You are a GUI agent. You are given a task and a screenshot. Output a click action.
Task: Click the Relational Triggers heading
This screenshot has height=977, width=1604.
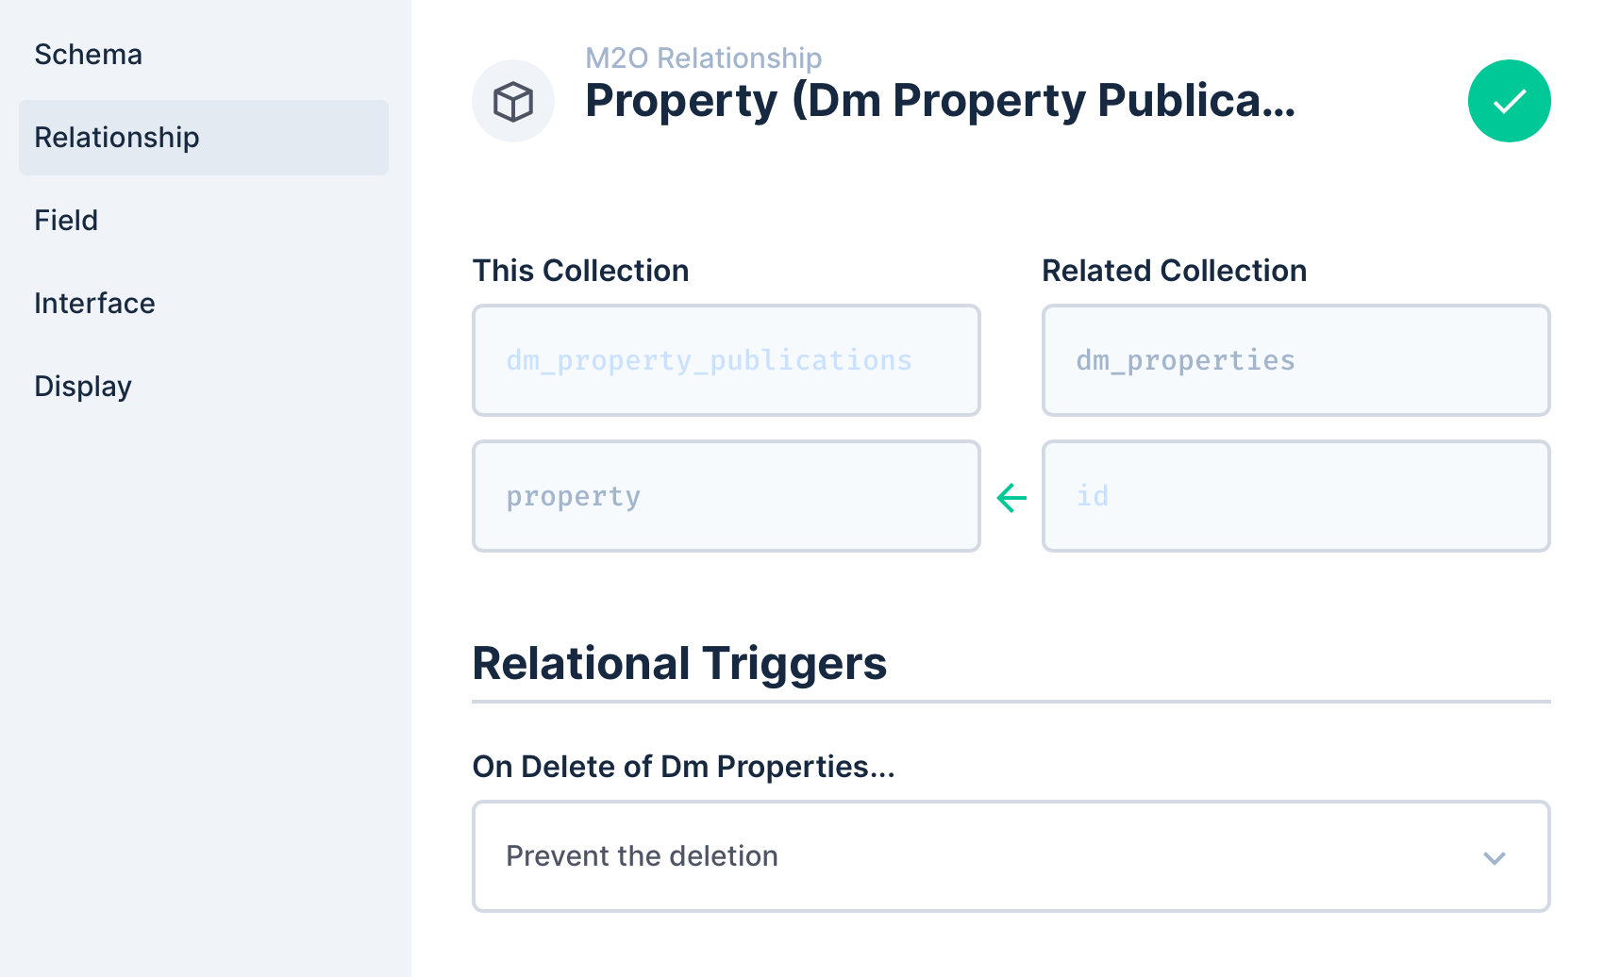(x=679, y=663)
